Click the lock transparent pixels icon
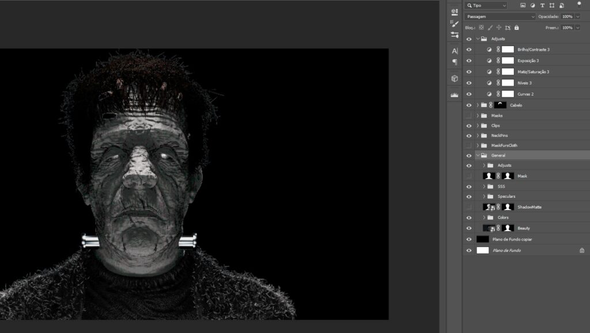The width and height of the screenshot is (590, 333). [x=481, y=28]
